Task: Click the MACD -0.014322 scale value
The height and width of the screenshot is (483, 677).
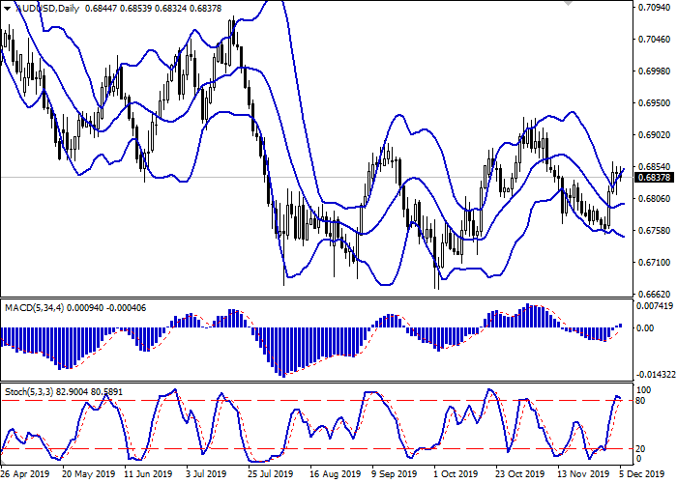Action: (x=657, y=374)
